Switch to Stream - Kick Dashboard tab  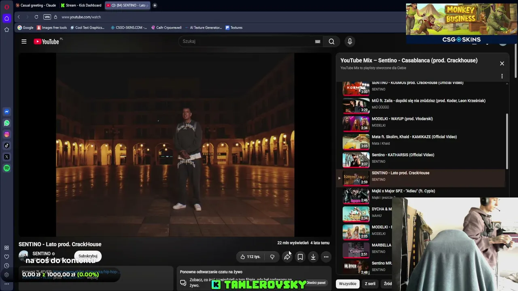(x=81, y=5)
